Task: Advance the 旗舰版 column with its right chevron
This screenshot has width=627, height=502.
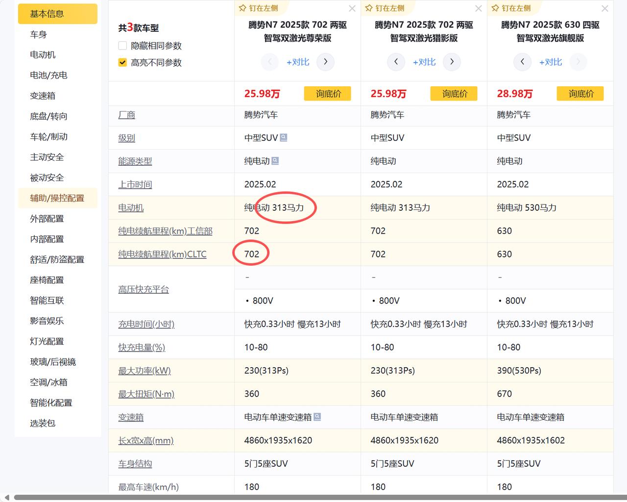Action: [x=578, y=62]
